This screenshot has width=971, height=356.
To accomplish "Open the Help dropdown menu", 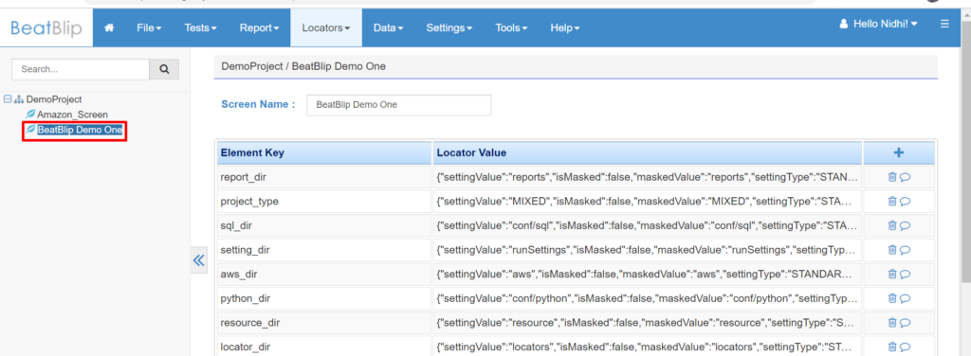I will (565, 27).
